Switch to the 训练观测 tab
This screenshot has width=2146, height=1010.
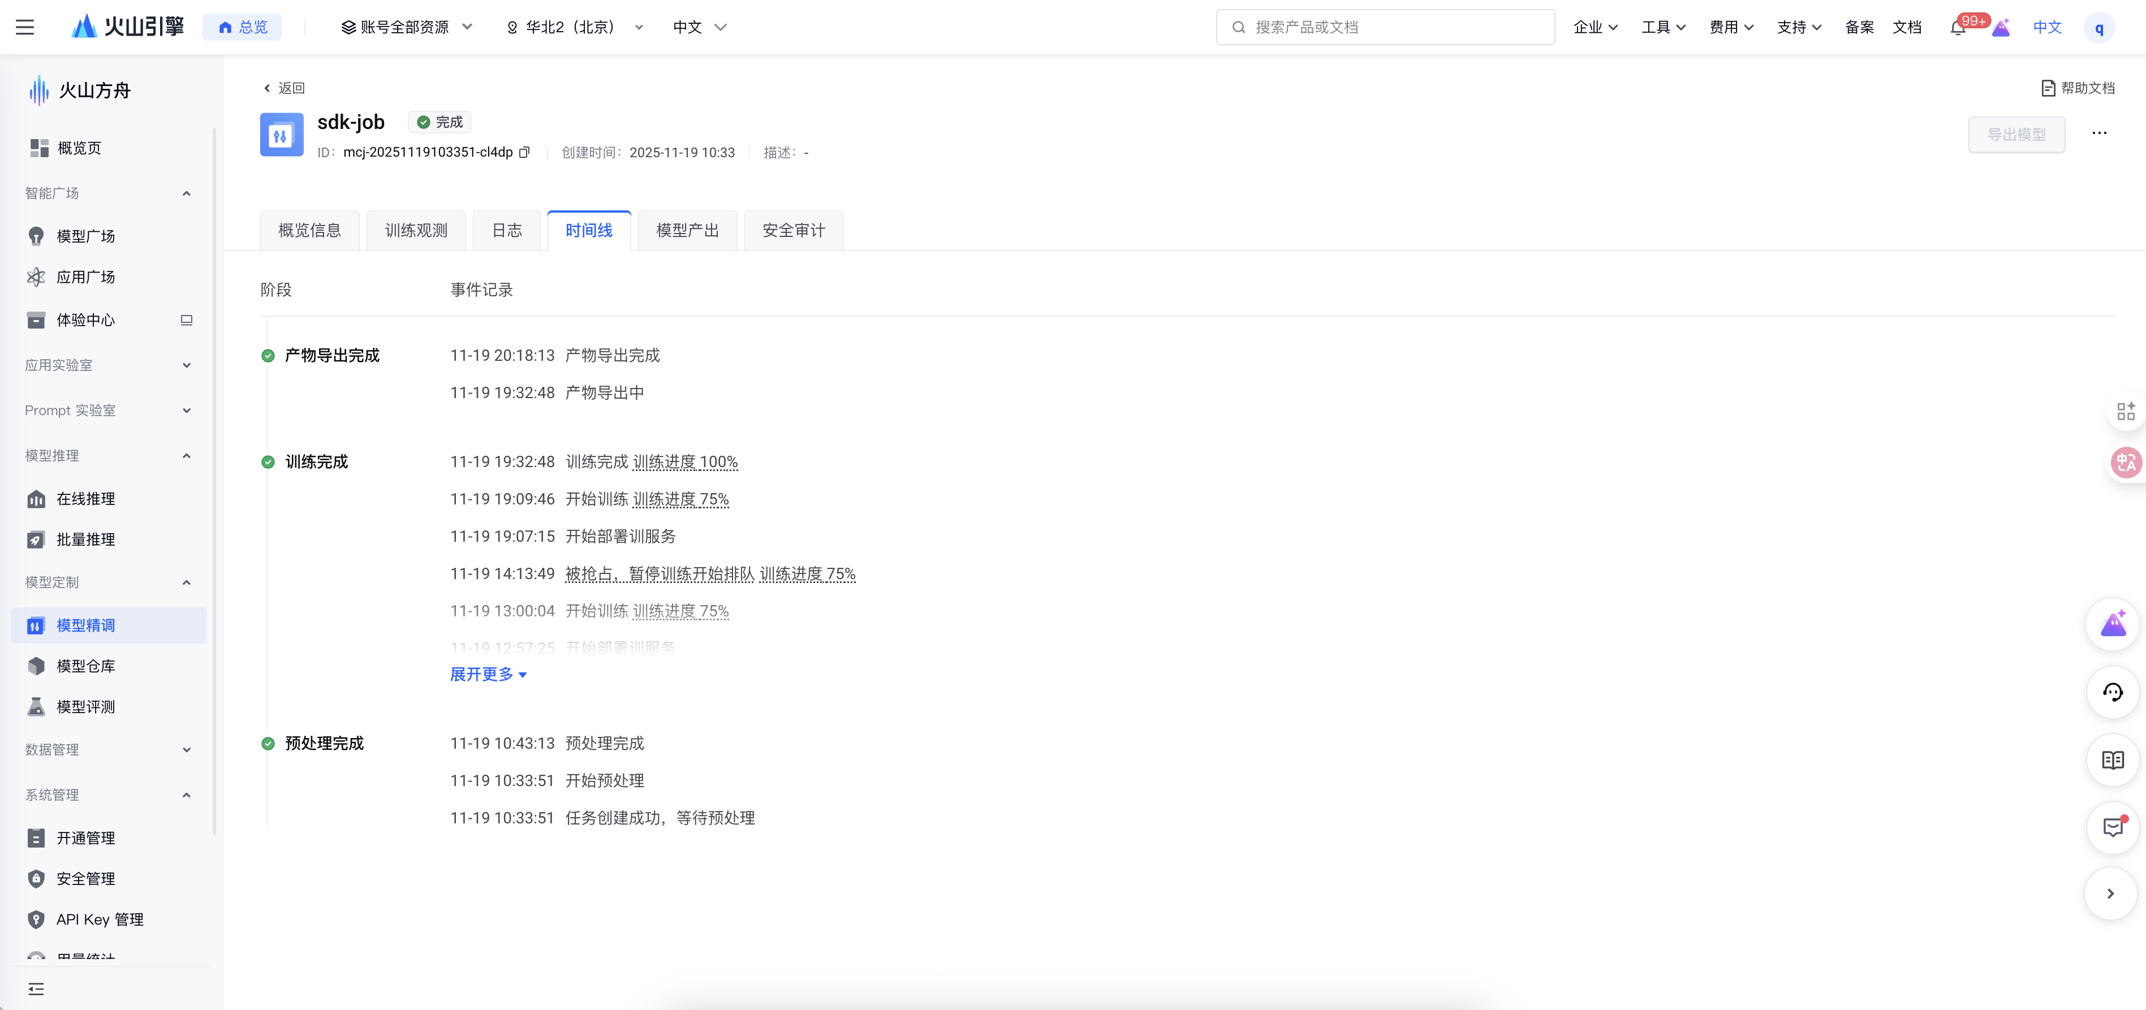click(x=416, y=230)
